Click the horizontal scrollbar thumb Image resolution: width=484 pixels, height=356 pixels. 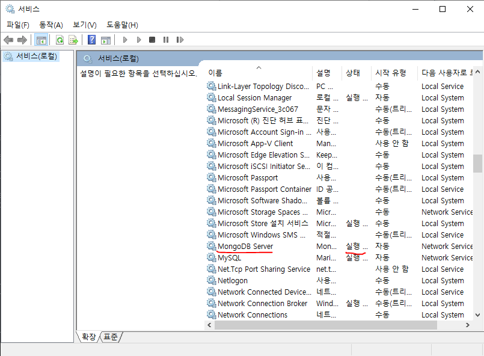point(326,325)
